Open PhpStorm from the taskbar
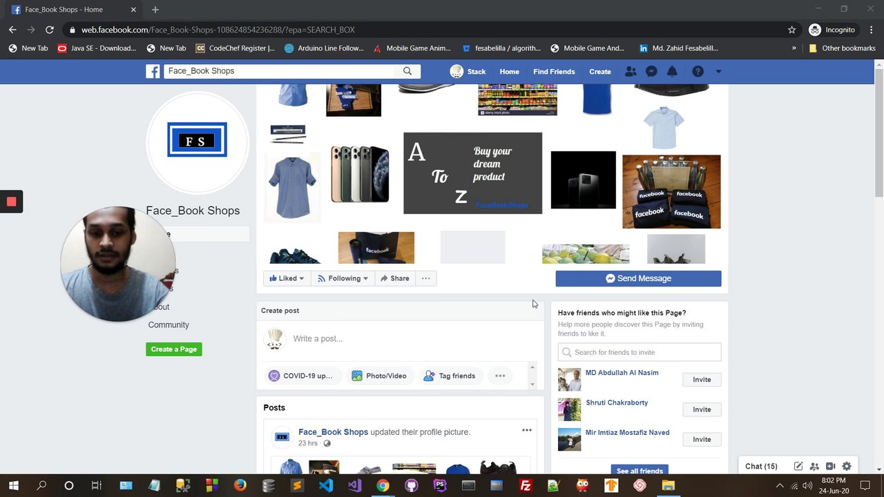The height and width of the screenshot is (497, 884). click(440, 485)
